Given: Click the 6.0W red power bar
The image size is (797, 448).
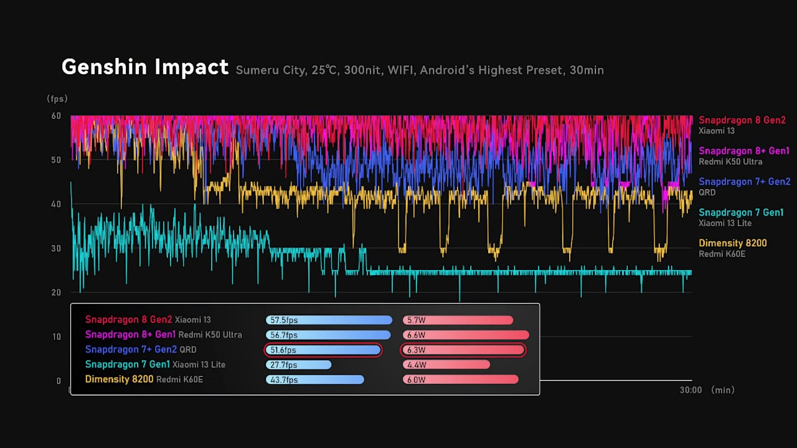Looking at the screenshot, I should (461, 380).
